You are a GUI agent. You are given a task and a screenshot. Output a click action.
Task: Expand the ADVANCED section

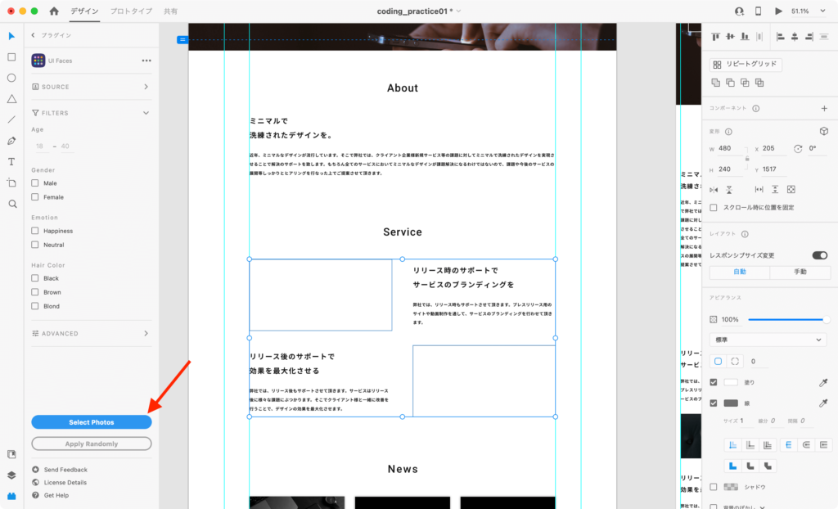pyautogui.click(x=92, y=333)
